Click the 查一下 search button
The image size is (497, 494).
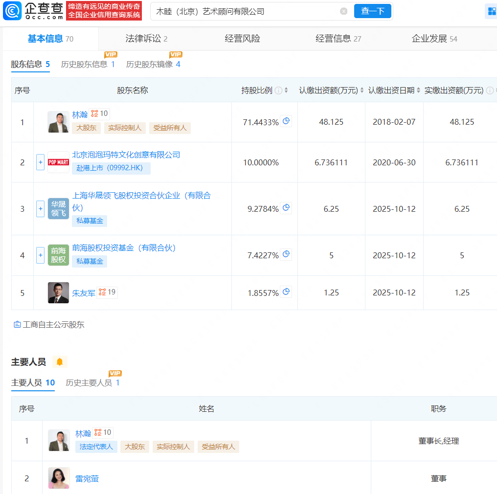372,11
